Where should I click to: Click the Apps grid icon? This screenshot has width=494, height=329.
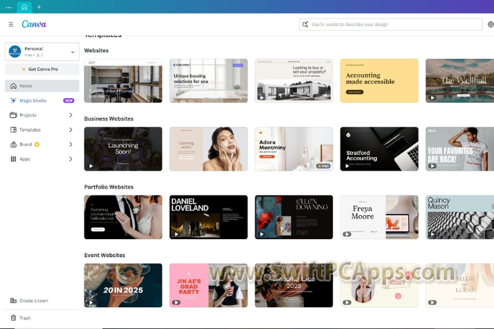13,159
